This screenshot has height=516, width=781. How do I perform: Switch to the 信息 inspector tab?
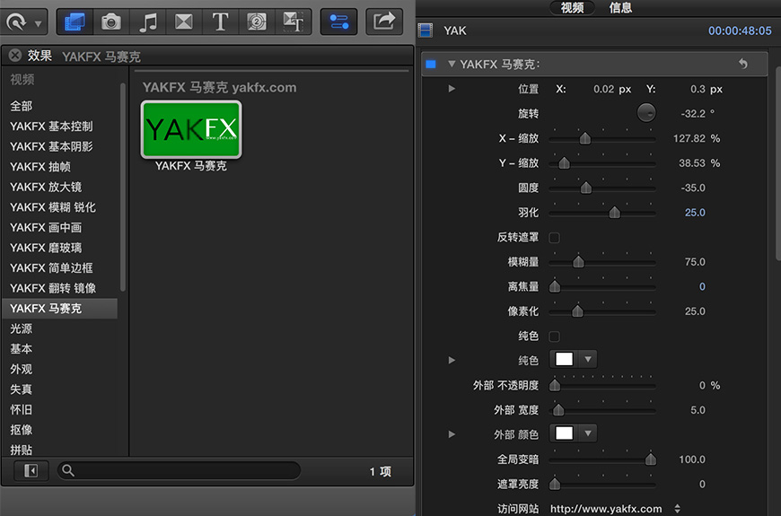tap(620, 7)
